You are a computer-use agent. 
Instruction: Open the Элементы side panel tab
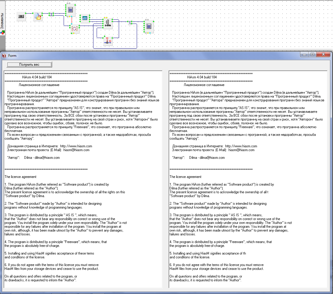click(x=2, y=21)
